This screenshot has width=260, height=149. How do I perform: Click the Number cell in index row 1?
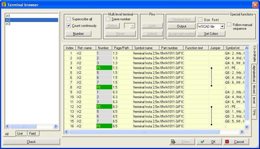[x=104, y=53]
